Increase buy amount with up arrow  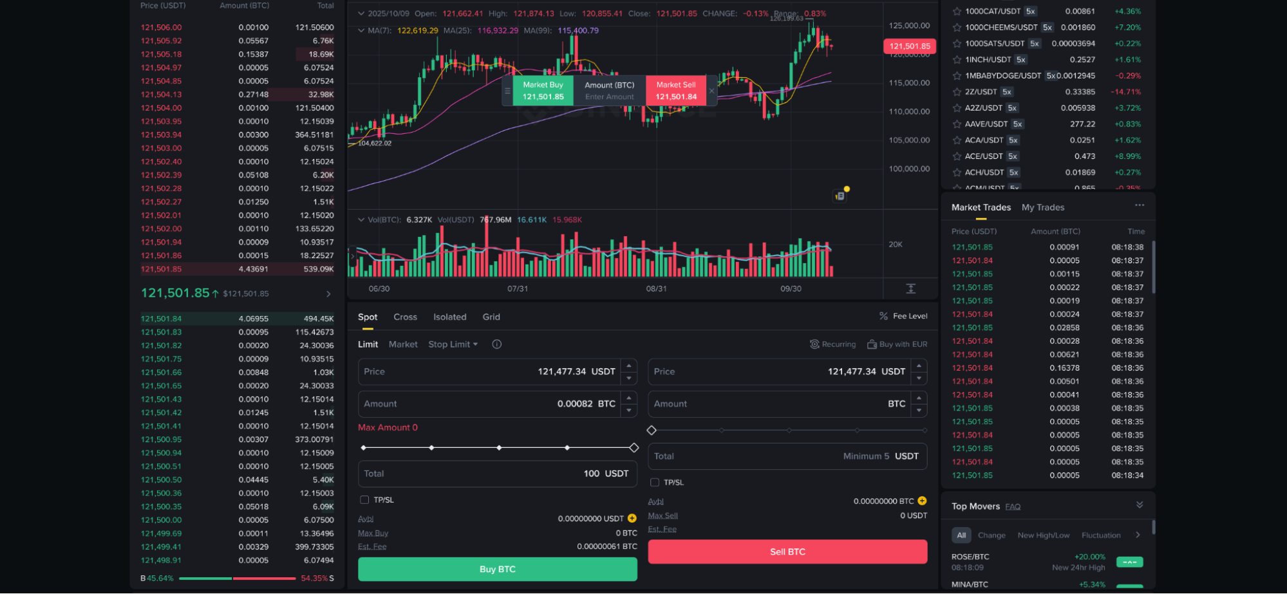(629, 398)
